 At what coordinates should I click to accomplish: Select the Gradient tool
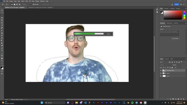[2, 41]
